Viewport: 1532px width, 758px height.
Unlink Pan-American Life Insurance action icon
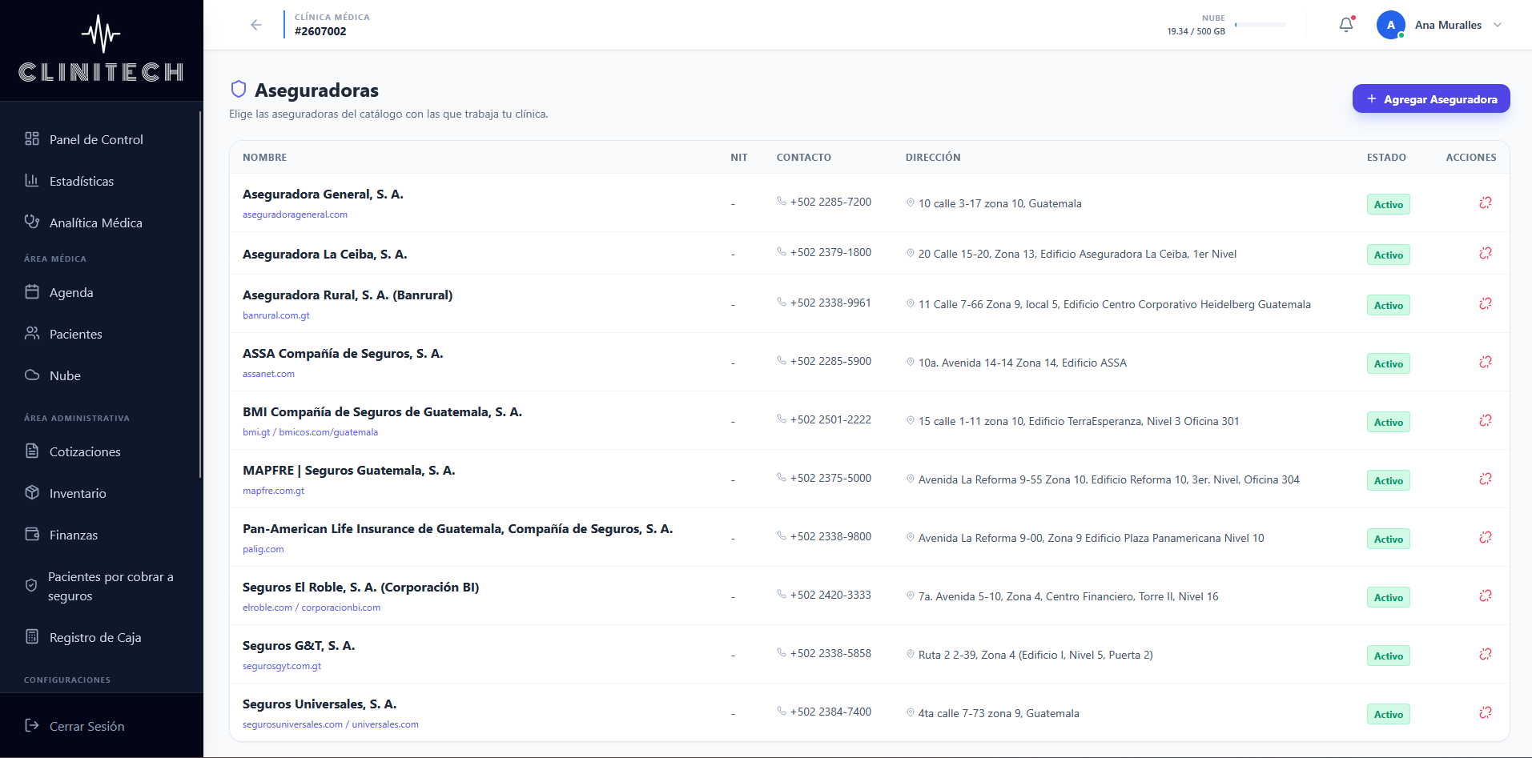pyautogui.click(x=1486, y=537)
